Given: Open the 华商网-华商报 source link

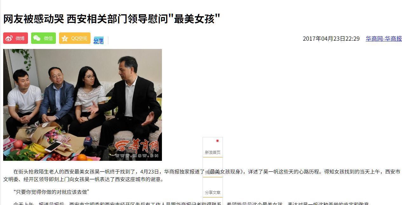Looking at the screenshot, I should (384, 38).
